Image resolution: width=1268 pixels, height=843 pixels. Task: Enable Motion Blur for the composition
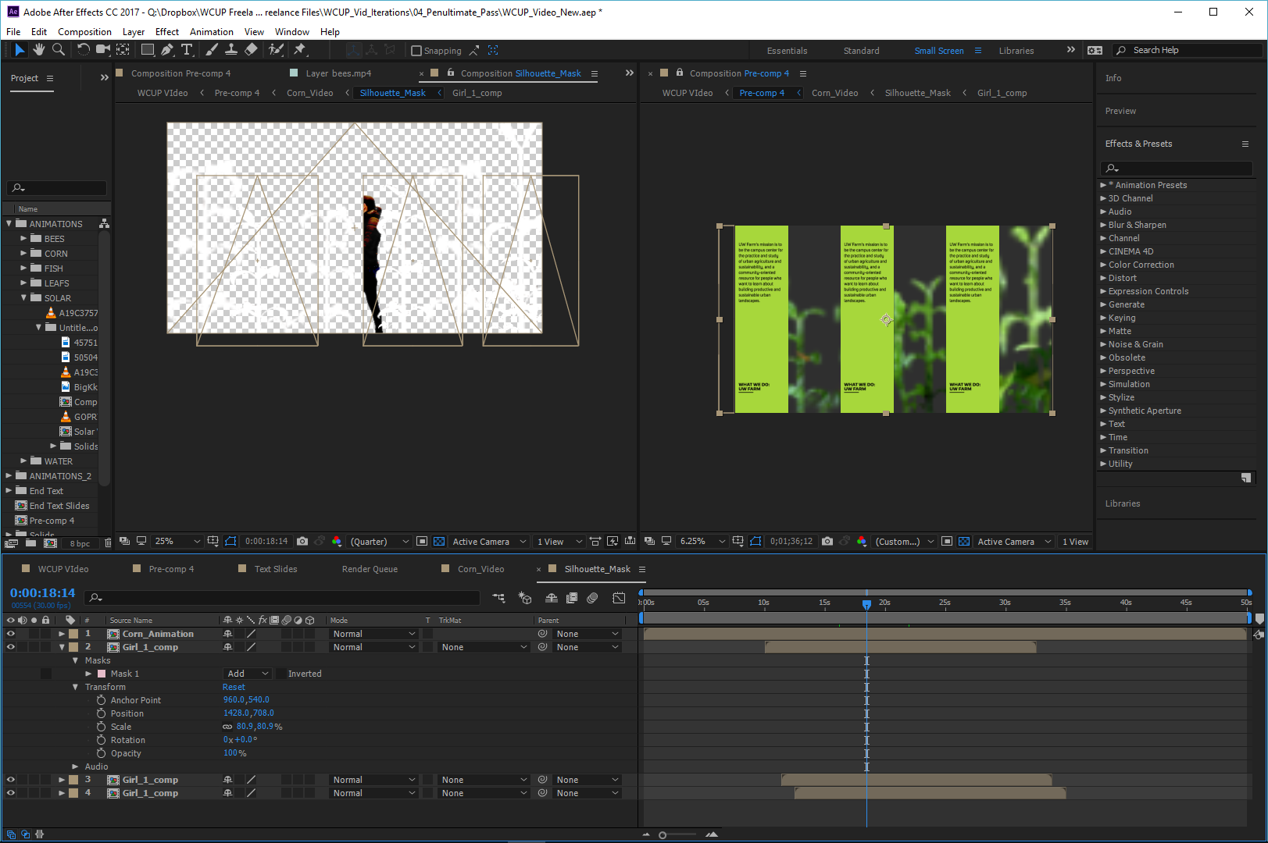(x=591, y=597)
